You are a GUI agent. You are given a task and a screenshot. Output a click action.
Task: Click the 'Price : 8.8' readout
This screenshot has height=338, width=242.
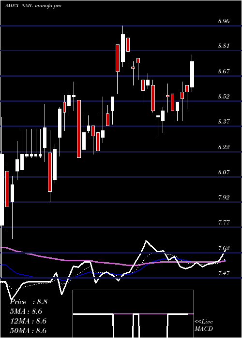pos(29,302)
